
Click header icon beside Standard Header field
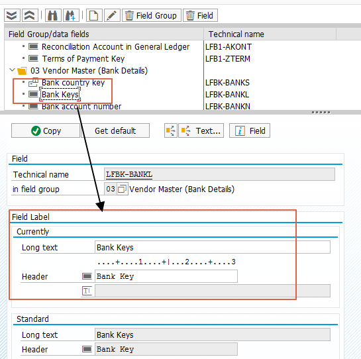point(87,349)
